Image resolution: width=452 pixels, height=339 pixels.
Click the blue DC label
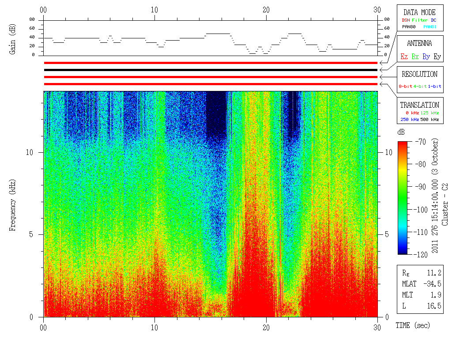click(433, 20)
